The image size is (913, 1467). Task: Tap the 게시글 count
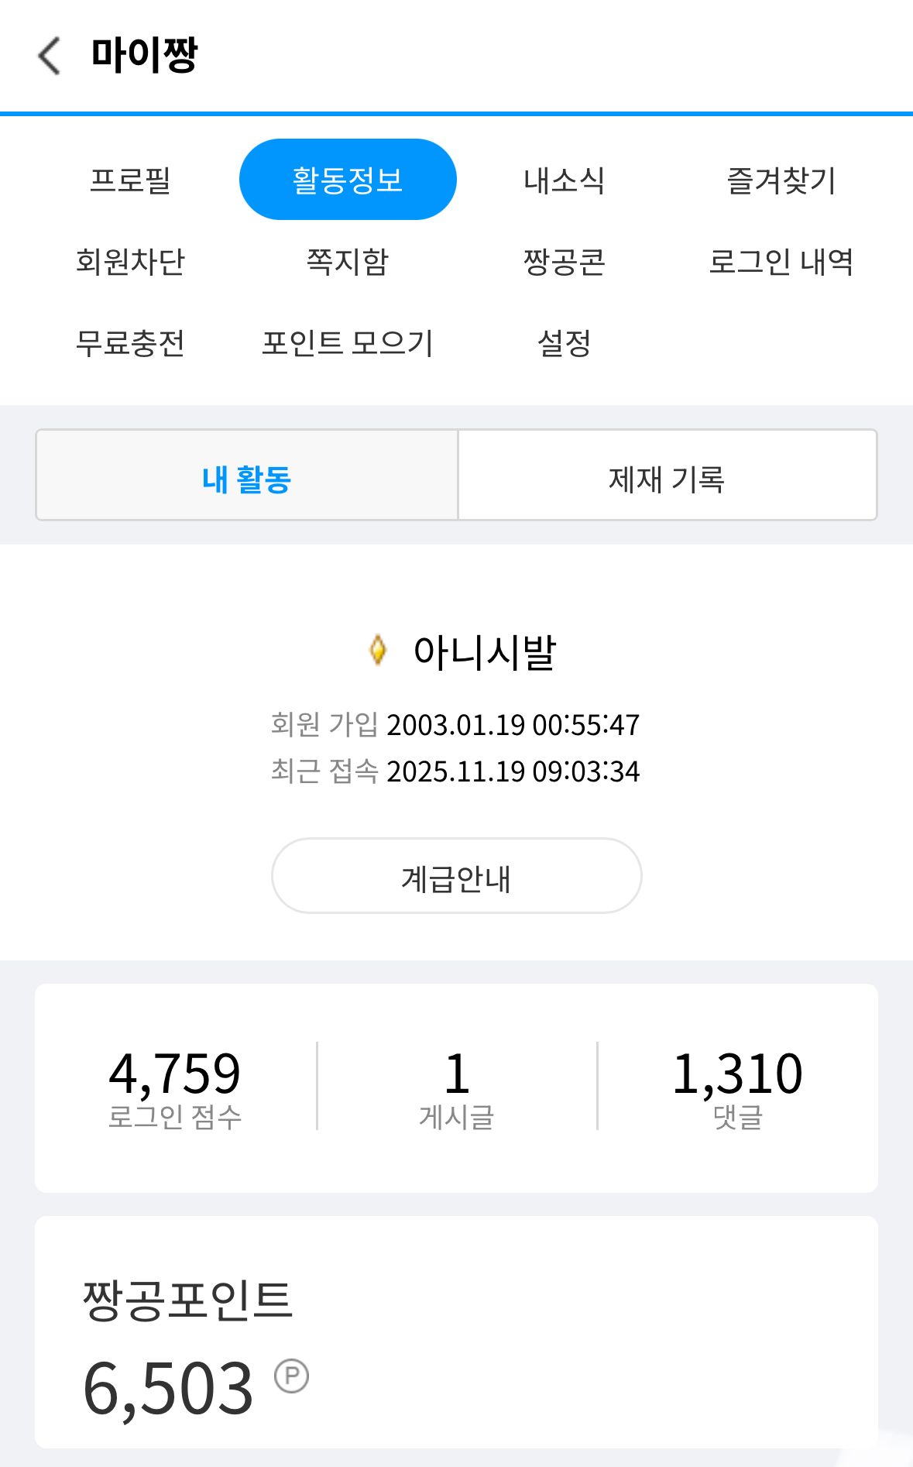pos(457,1087)
